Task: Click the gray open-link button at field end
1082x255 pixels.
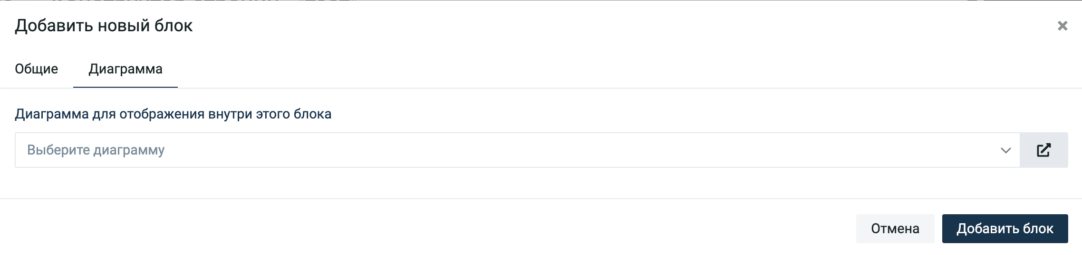Action: pos(1043,150)
